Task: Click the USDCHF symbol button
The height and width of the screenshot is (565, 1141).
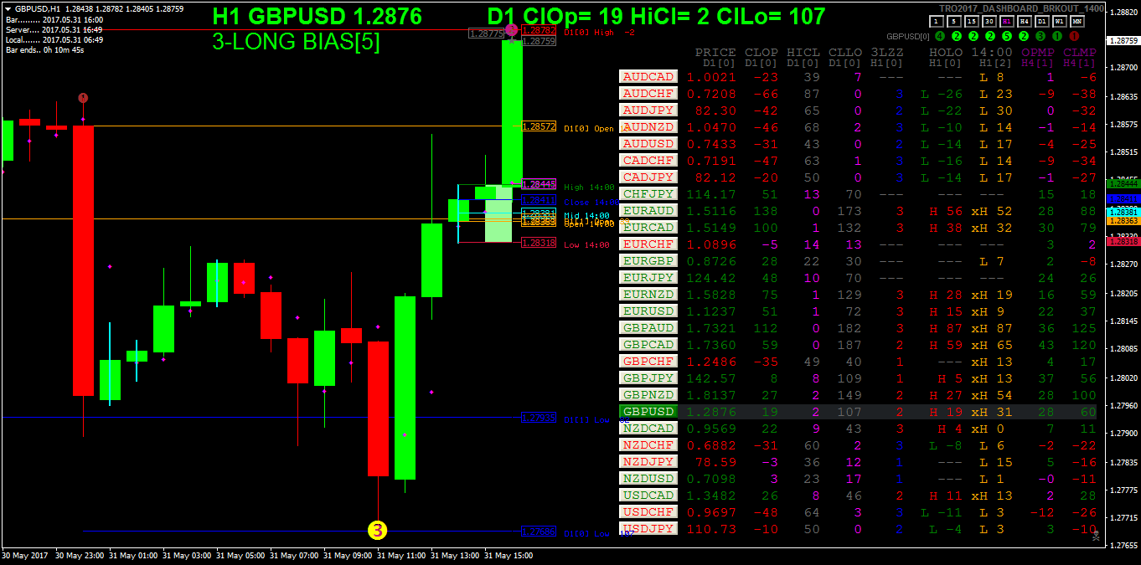Action: (x=648, y=511)
